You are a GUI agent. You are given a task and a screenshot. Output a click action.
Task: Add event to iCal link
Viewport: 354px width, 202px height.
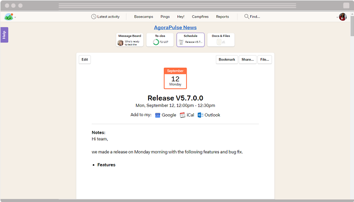(x=187, y=115)
